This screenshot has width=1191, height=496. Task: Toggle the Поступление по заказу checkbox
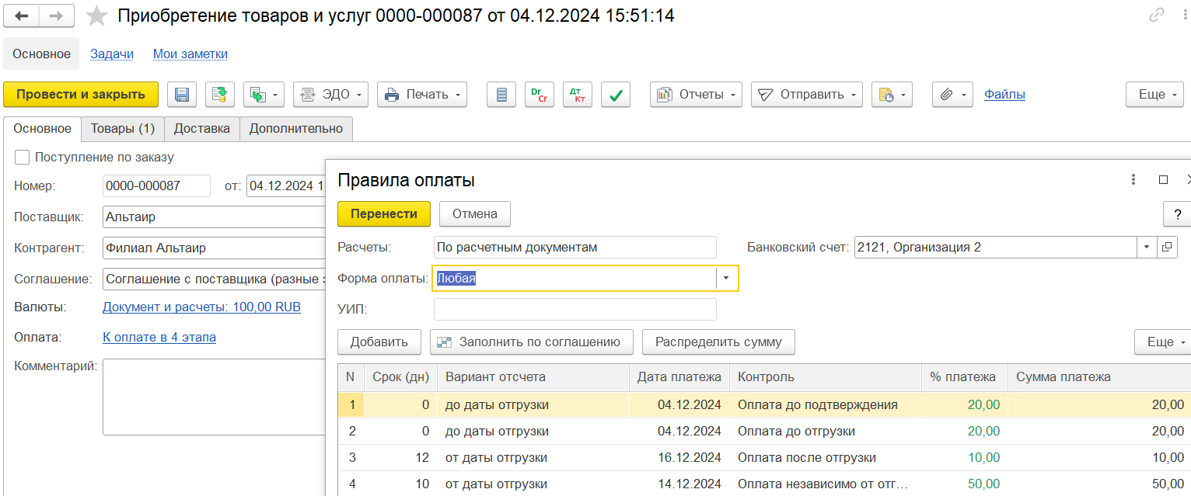(23, 157)
